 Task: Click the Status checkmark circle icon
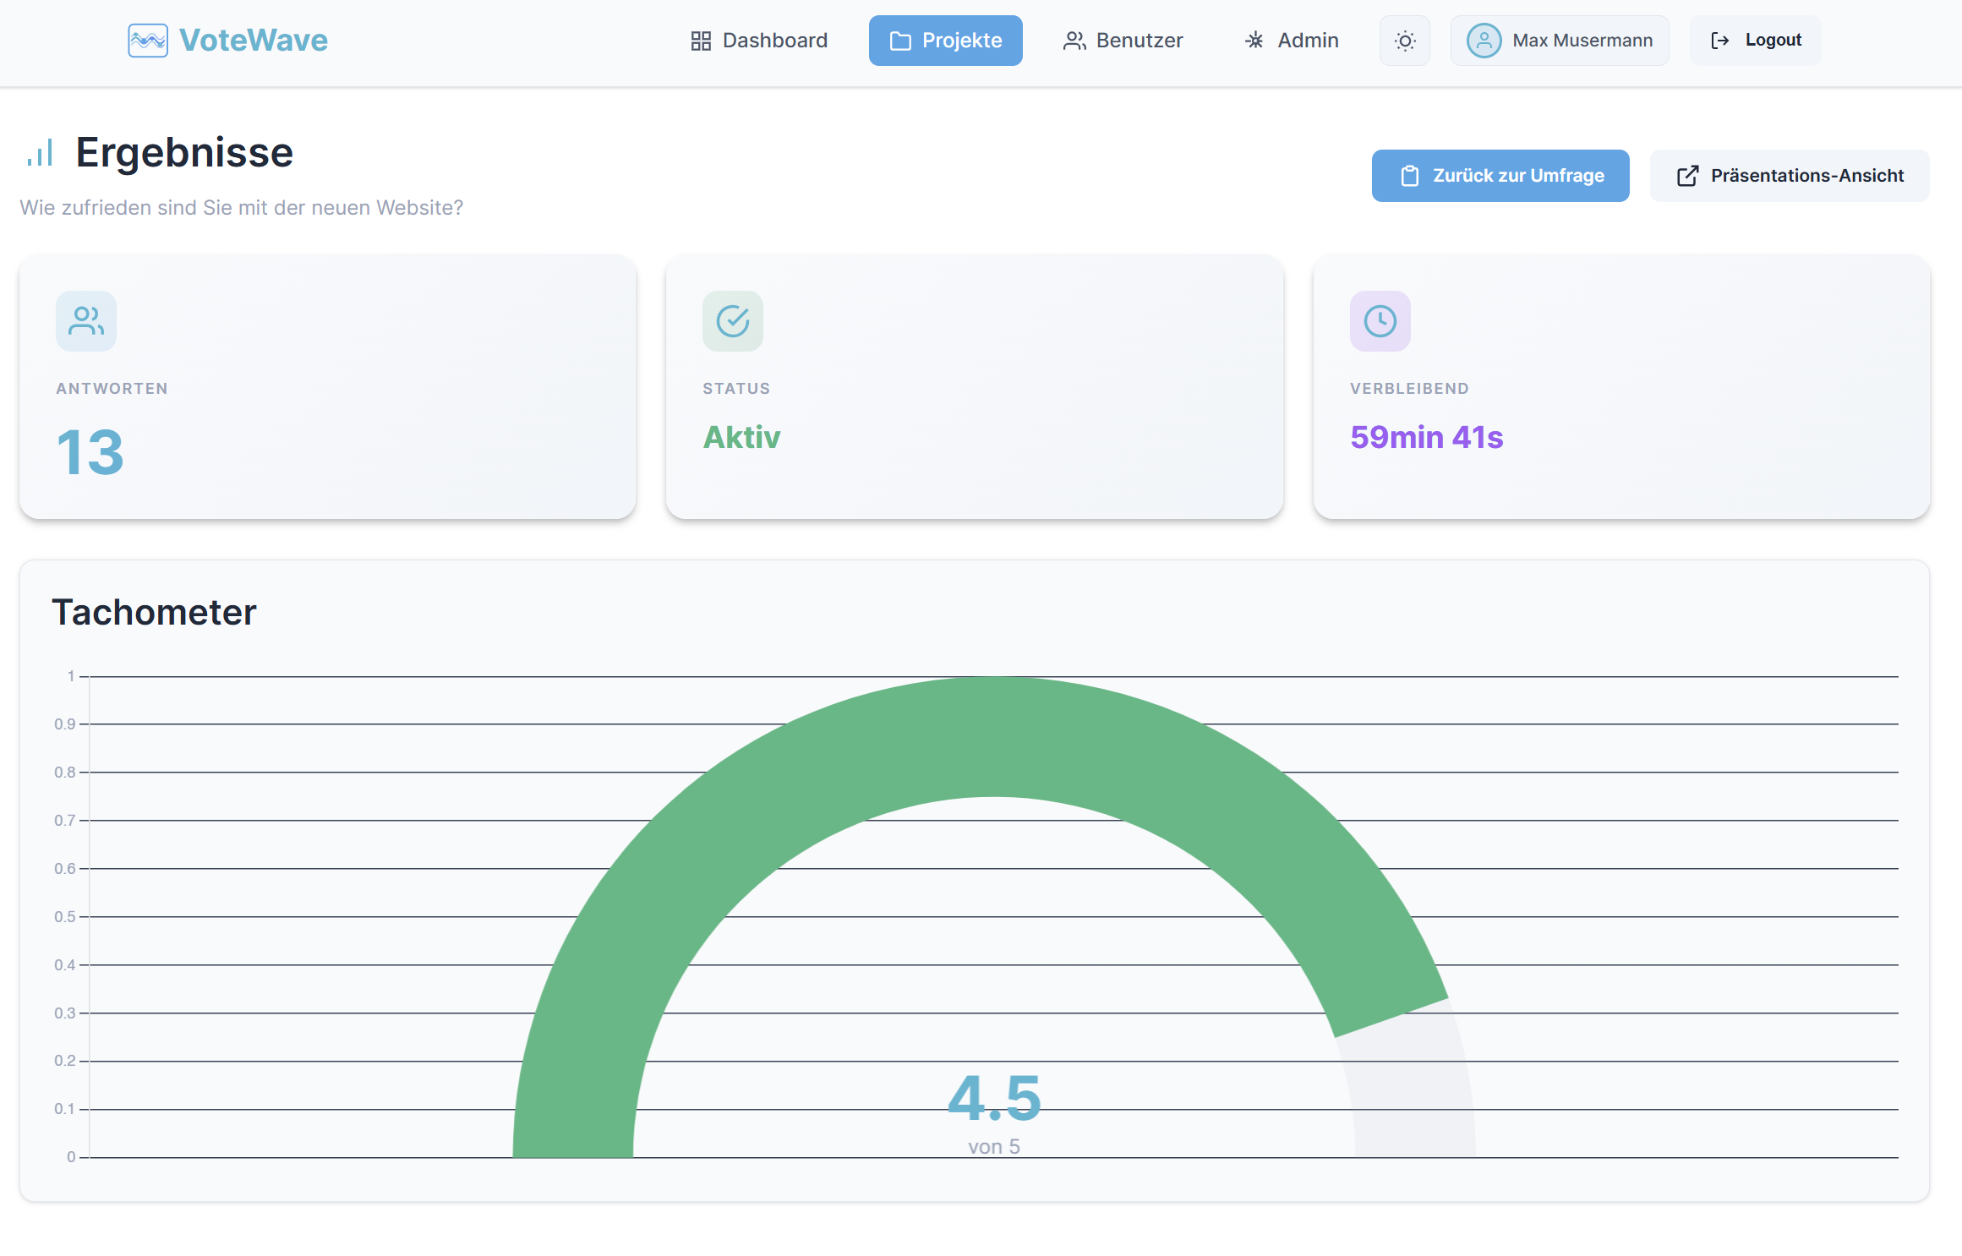(x=733, y=321)
